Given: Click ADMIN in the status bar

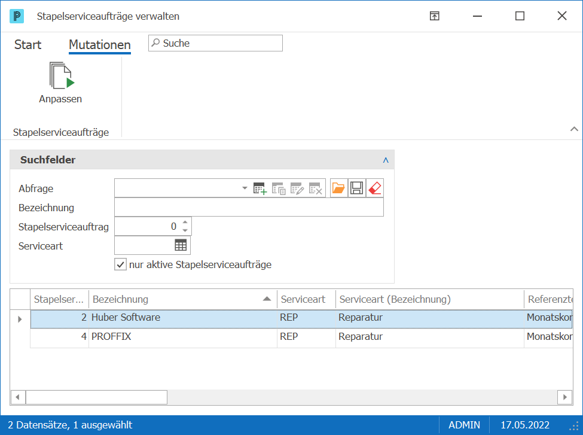Looking at the screenshot, I should pos(464,425).
